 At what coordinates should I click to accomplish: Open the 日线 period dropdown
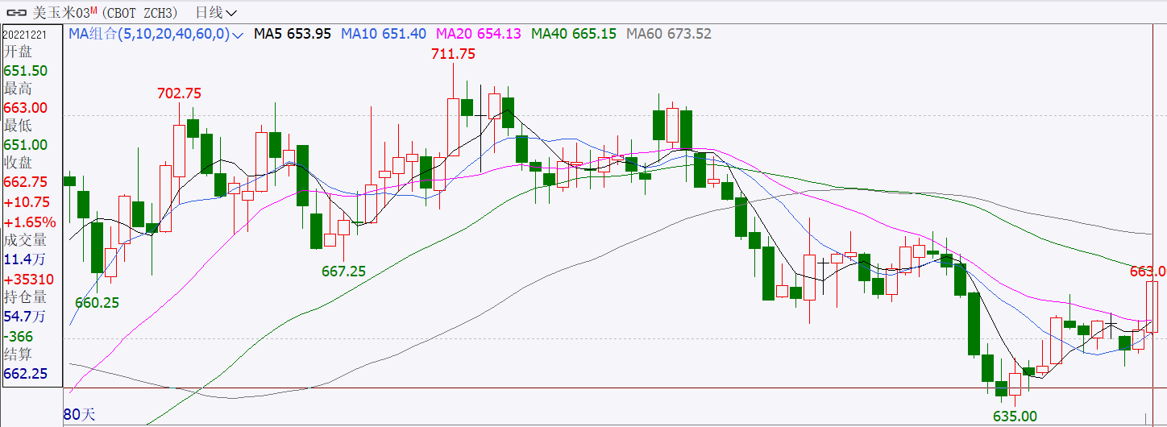point(216,13)
